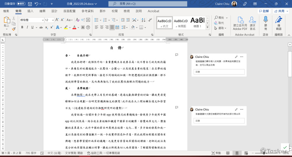Toggle superscript formatting
The width and height of the screenshot is (292, 157).
tap(52, 27)
